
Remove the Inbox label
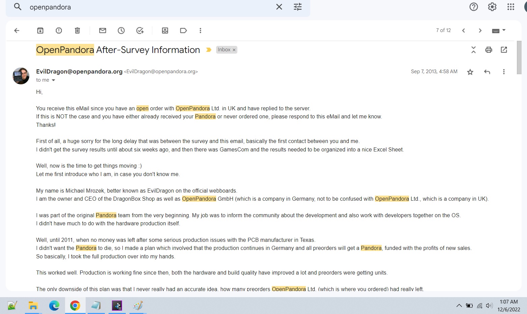pos(234,50)
